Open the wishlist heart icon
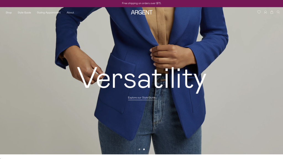The image size is (283, 159). [259, 12]
